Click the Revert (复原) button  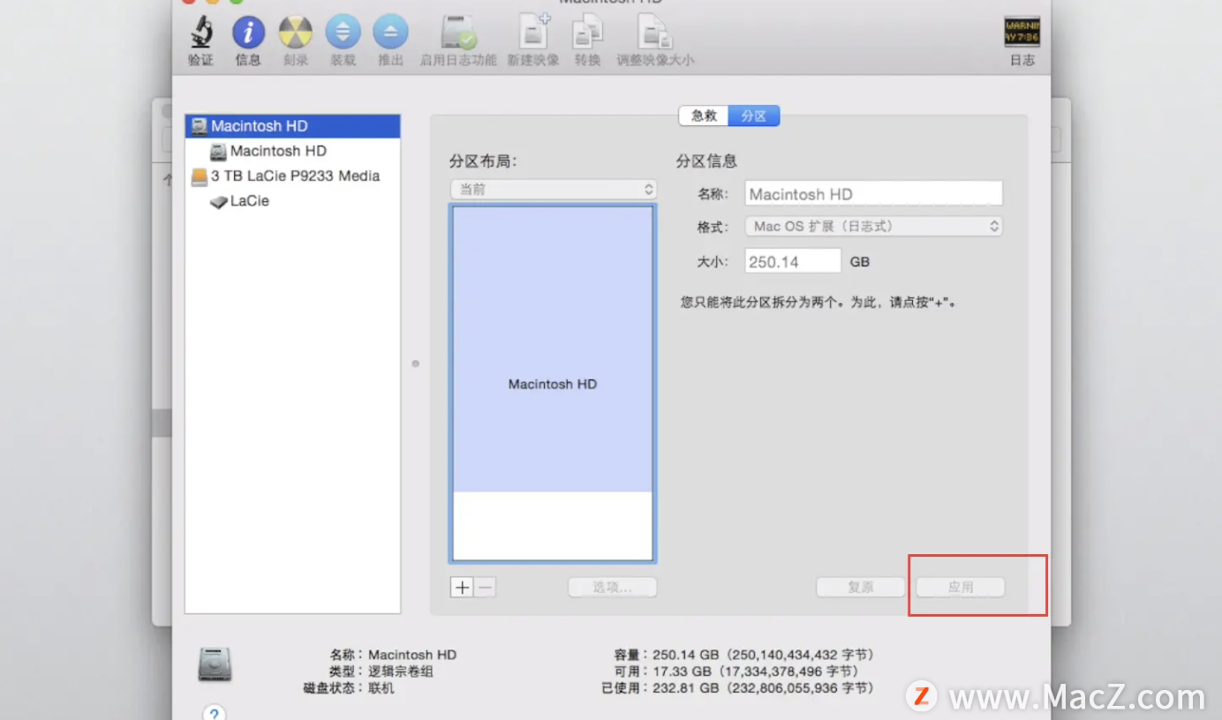(861, 588)
